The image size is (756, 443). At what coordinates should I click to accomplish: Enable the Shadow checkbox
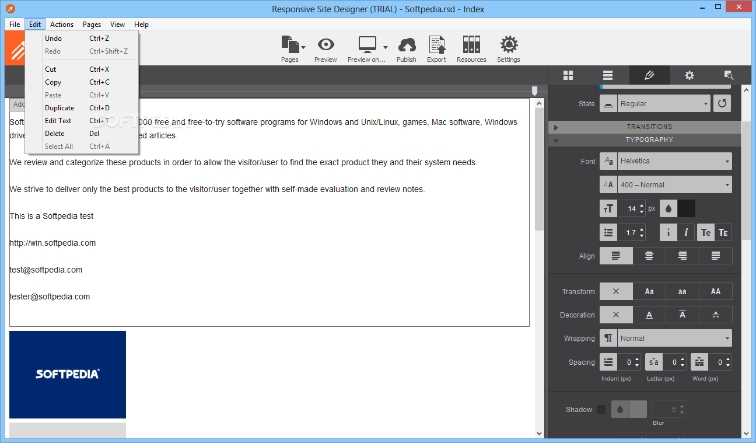pyautogui.click(x=601, y=409)
